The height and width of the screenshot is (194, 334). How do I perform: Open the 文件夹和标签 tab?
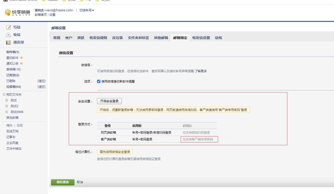coord(138,38)
